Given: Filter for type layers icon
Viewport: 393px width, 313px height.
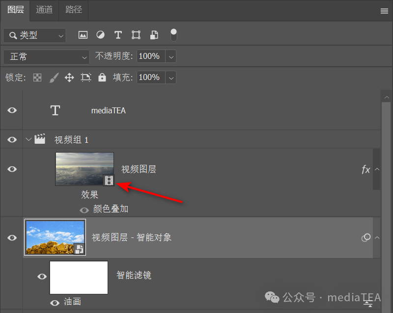Looking at the screenshot, I should (118, 35).
